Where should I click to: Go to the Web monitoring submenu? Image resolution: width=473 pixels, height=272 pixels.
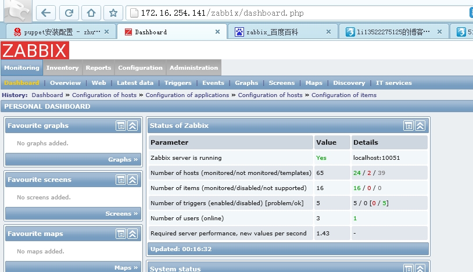99,83
